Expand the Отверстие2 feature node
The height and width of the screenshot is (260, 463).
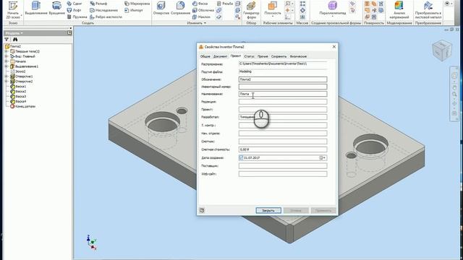7,82
